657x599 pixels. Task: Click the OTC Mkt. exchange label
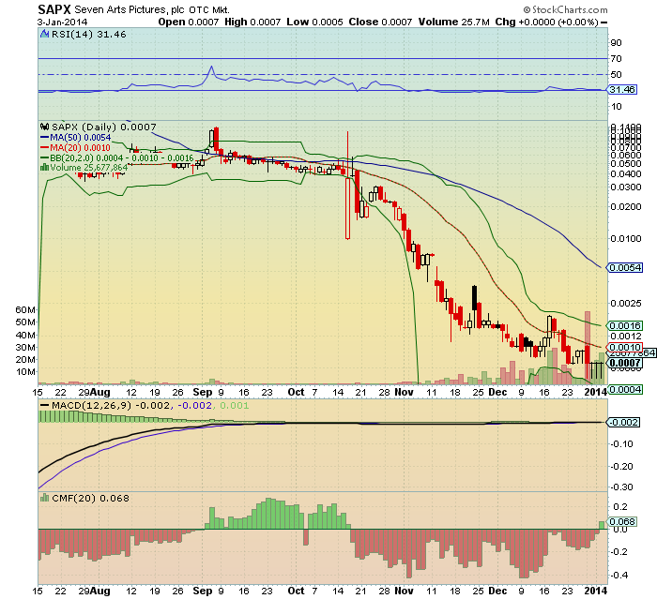(208, 9)
